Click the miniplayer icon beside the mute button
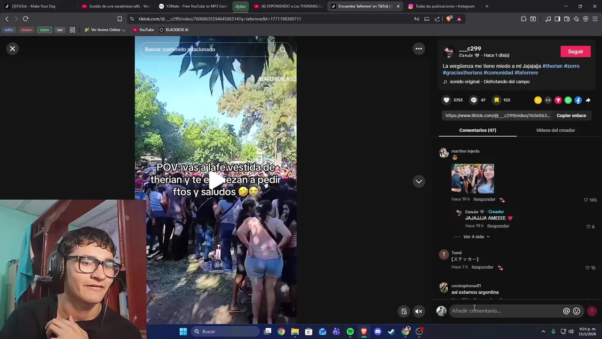 [x=404, y=311]
